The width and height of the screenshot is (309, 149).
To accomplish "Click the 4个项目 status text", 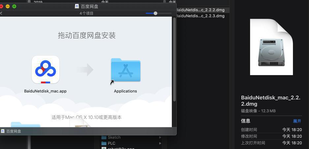I will coord(86,14).
